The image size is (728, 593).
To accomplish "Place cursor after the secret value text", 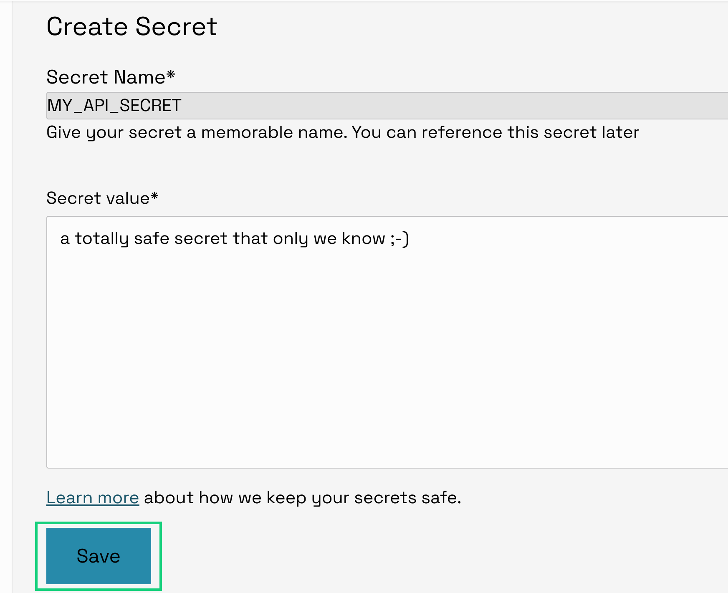I will coord(411,238).
